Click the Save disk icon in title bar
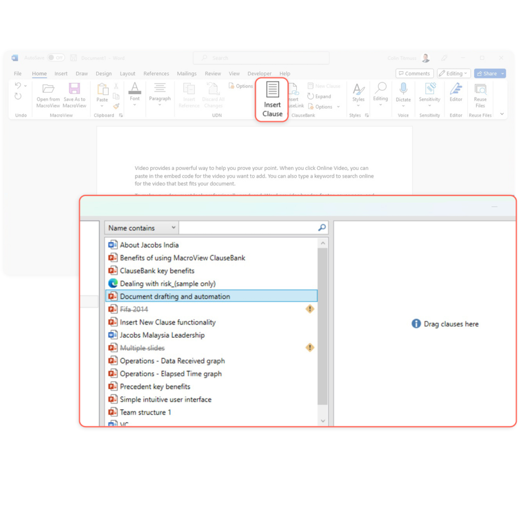Image resolution: width=532 pixels, height=532 pixels. click(73, 58)
